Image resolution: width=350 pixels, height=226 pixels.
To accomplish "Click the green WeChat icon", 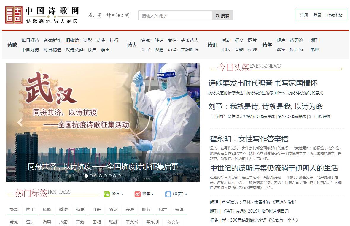I will click(x=106, y=194).
